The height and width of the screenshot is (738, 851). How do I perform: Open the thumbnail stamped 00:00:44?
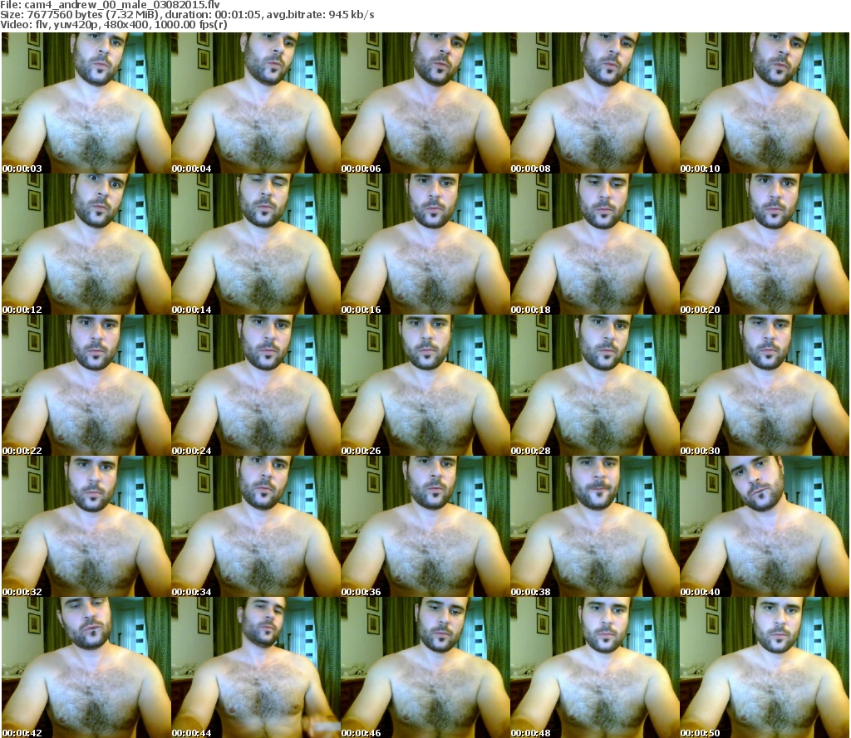click(x=256, y=667)
